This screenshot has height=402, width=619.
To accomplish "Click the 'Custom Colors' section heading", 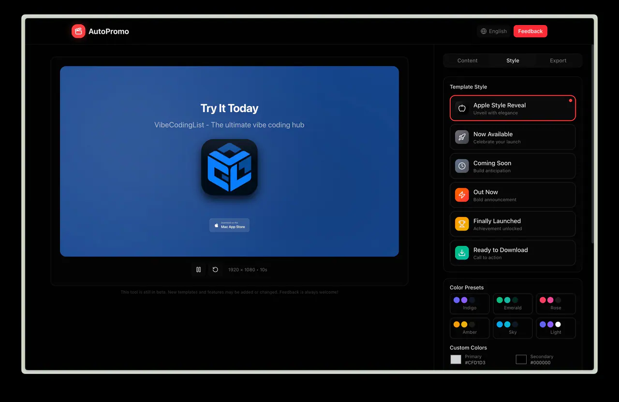I will (468, 348).
